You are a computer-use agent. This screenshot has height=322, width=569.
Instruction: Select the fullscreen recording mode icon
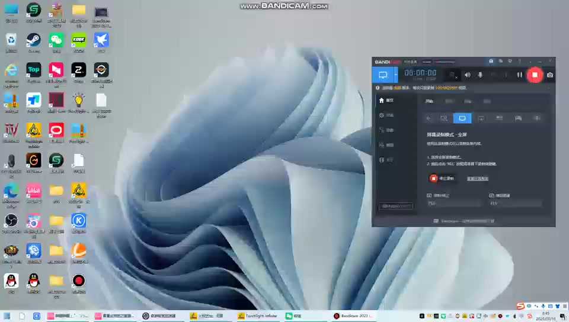pos(462,118)
